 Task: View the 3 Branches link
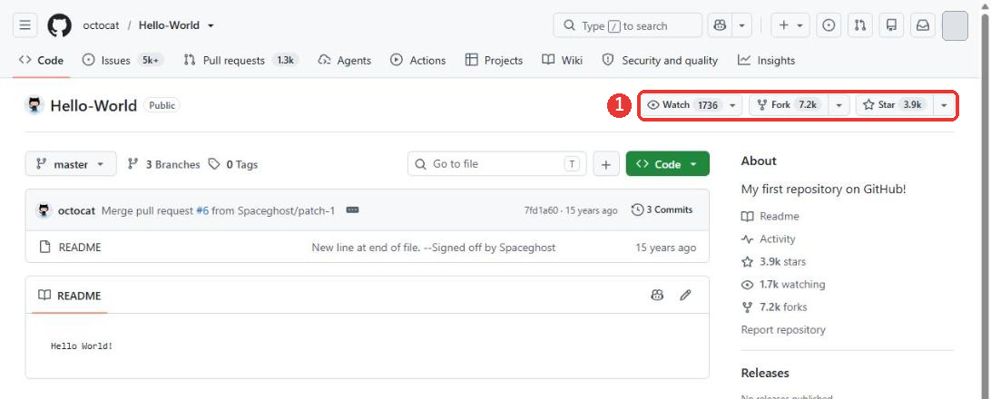click(x=163, y=164)
